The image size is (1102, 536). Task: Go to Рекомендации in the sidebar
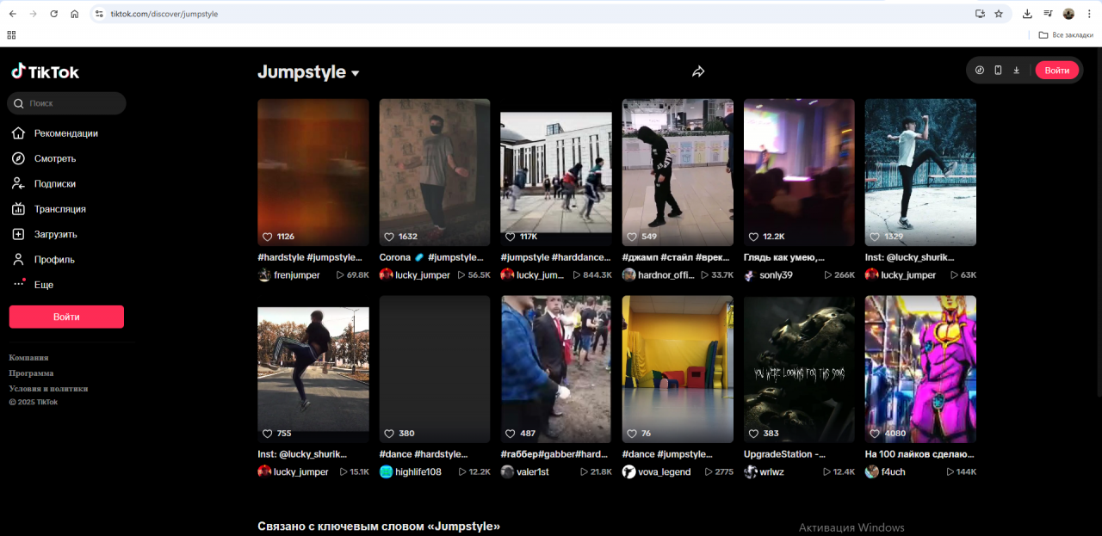point(65,133)
